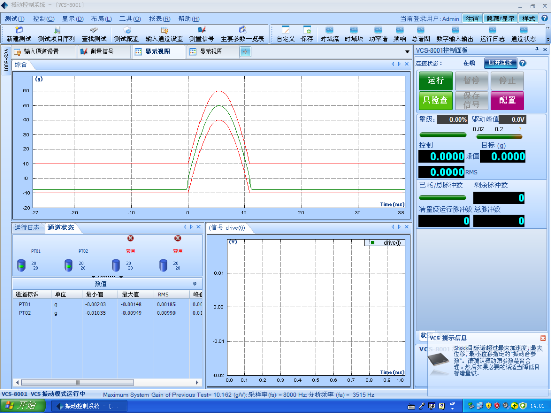Click the 查找测试 icon
Image resolution: width=551 pixels, height=413 pixels.
[94, 30]
